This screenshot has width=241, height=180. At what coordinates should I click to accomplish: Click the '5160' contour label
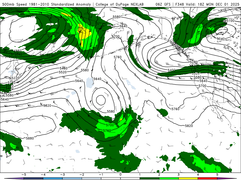46,55
